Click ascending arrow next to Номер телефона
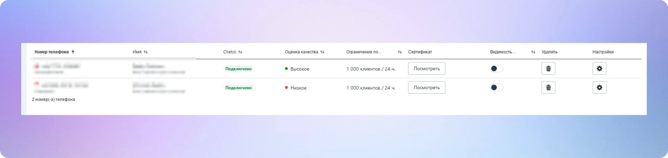668x158 pixels. coord(73,52)
